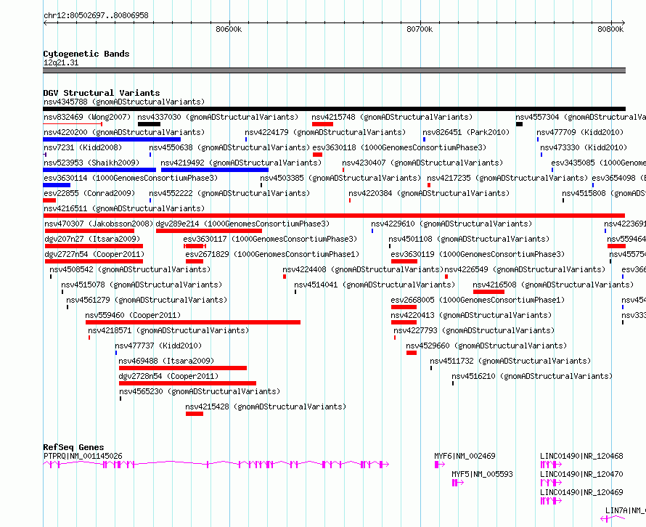Open nsv4508542 variant label
The height and width of the screenshot is (527, 646).
click(130, 269)
